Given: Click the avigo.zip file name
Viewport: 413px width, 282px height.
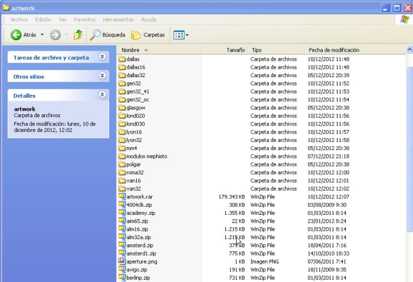Looking at the screenshot, I should tap(137, 270).
